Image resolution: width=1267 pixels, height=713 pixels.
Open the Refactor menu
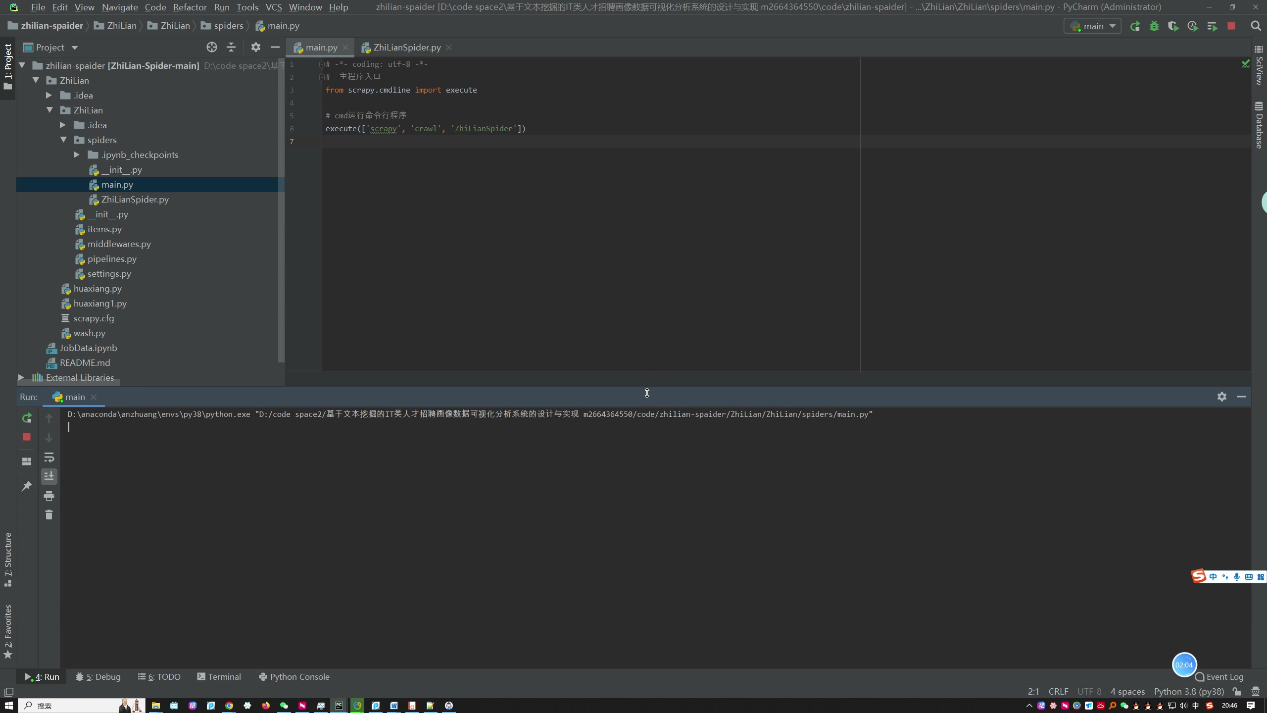190,7
